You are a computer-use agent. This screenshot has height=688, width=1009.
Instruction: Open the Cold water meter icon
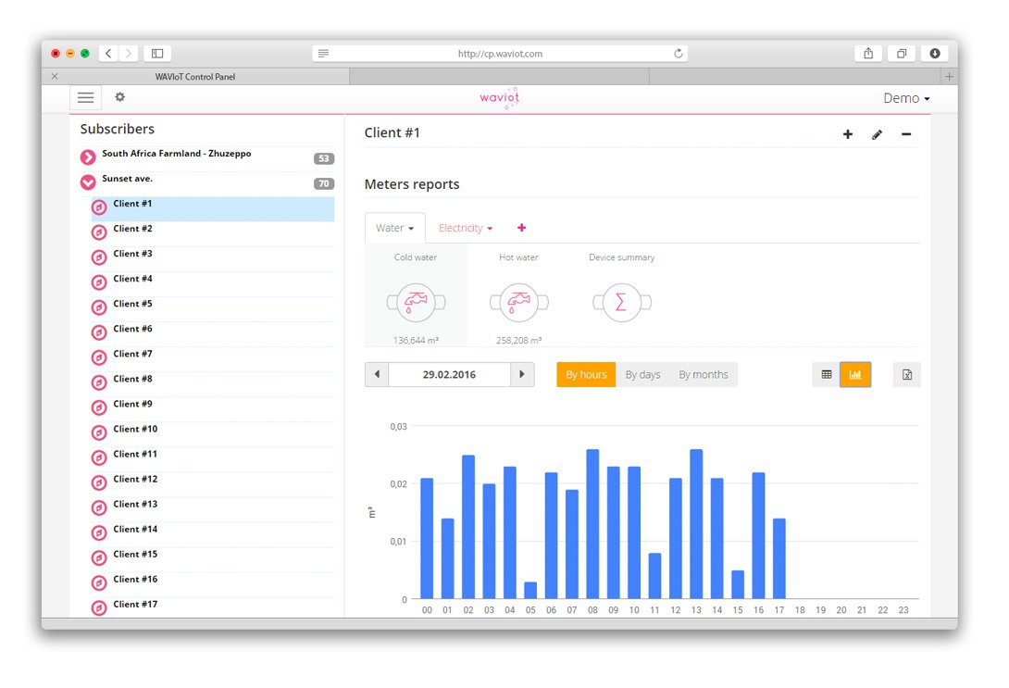[415, 303]
